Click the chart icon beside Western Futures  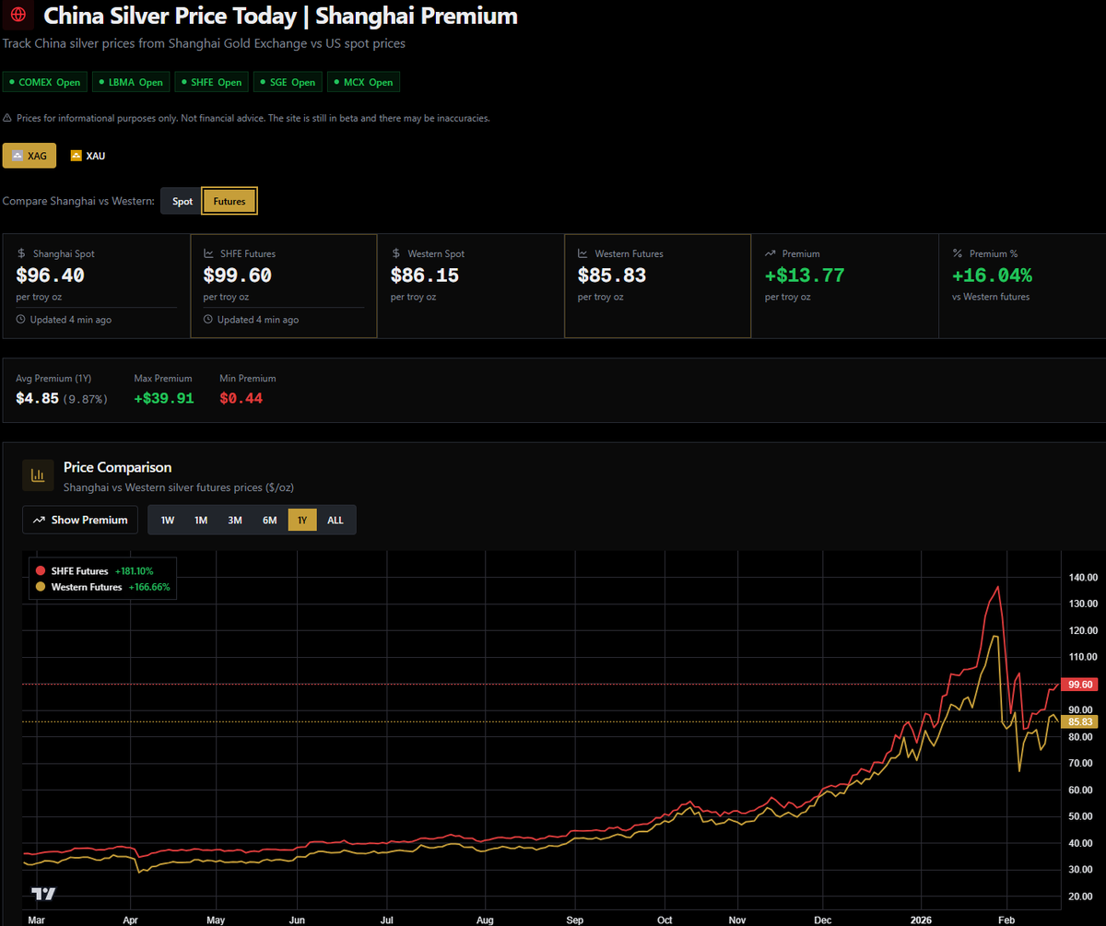coord(583,253)
